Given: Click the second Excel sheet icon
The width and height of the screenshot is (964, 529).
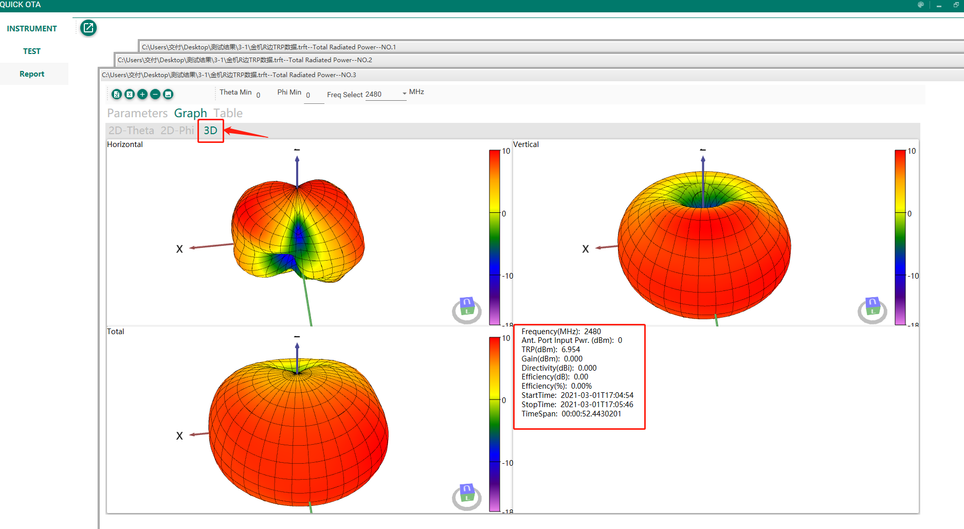Looking at the screenshot, I should (130, 94).
